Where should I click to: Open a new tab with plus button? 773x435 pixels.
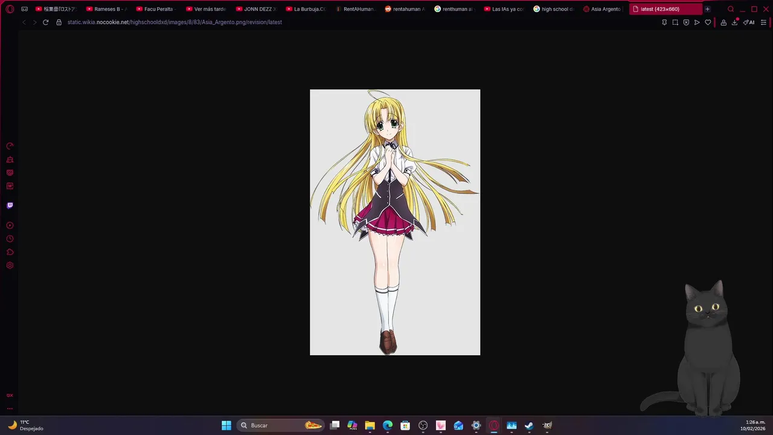[x=707, y=9]
